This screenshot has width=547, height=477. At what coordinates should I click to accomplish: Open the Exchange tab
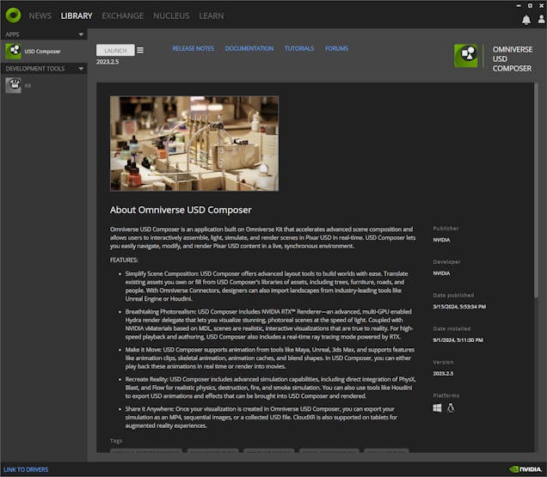tap(123, 16)
